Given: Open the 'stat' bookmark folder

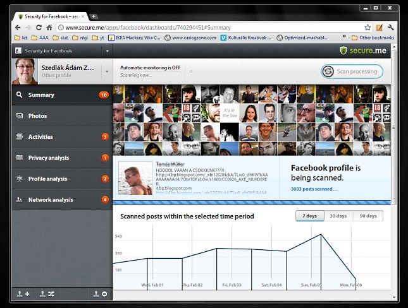Looking at the screenshot, I should (x=60, y=38).
